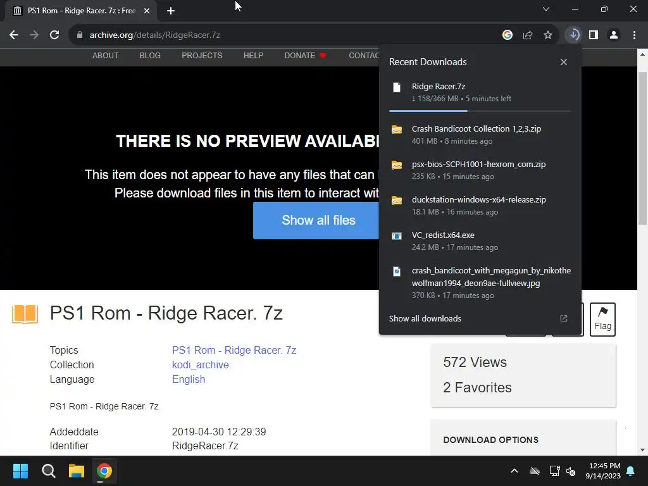Select the PS1 Rom - Ridge Racer tab
The width and height of the screenshot is (648, 486).
point(81,11)
